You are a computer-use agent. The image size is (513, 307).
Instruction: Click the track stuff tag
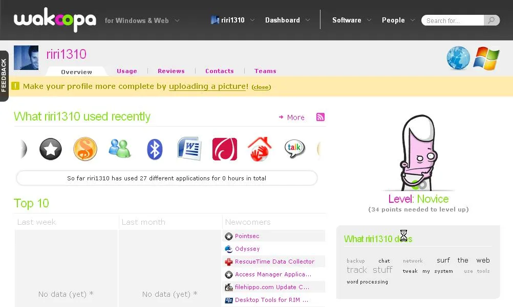(x=369, y=270)
